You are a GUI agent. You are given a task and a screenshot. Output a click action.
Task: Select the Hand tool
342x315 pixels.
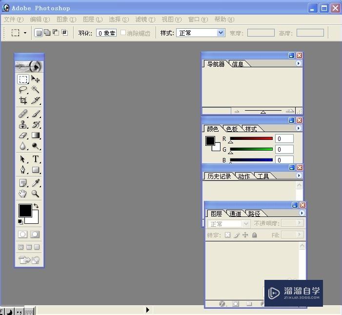(x=23, y=194)
